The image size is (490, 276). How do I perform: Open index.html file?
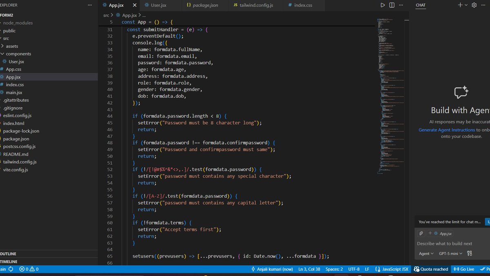pyautogui.click(x=13, y=123)
